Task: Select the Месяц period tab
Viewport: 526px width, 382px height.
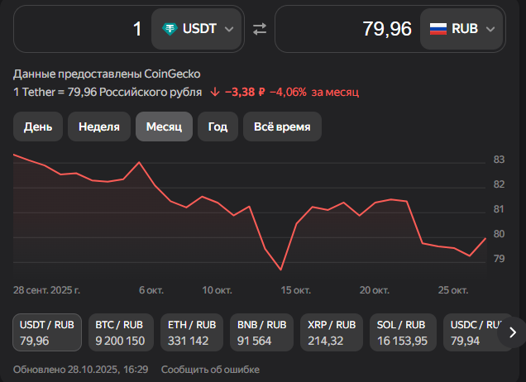Action: (x=164, y=127)
